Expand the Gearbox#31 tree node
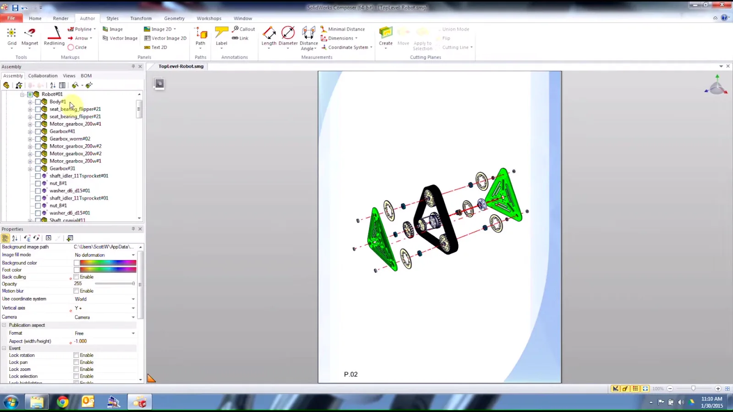The height and width of the screenshot is (412, 733). 30,168
